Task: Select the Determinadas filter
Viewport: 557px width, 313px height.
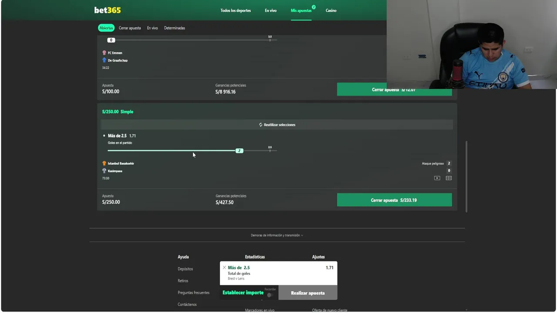Action: coord(174,28)
